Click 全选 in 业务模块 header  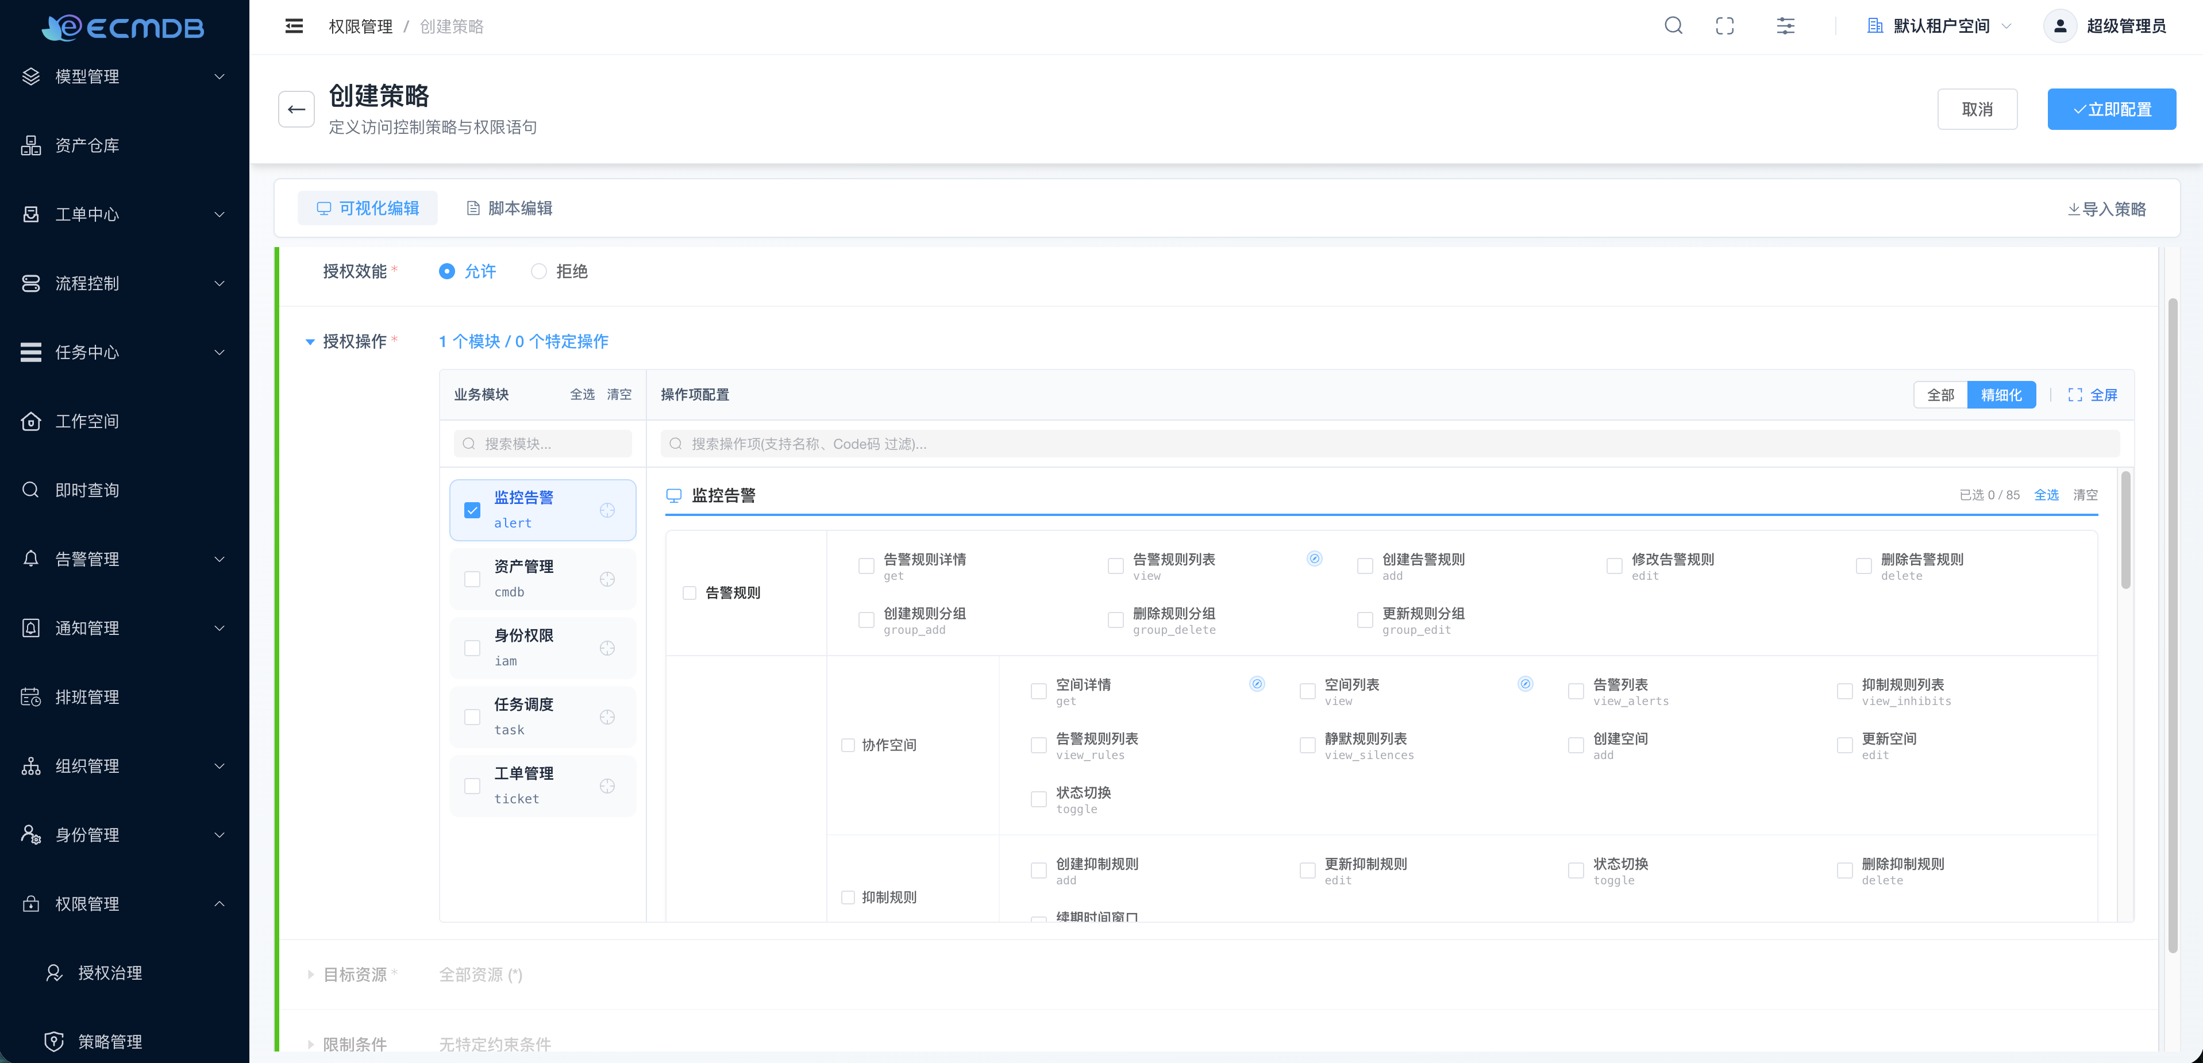(583, 395)
